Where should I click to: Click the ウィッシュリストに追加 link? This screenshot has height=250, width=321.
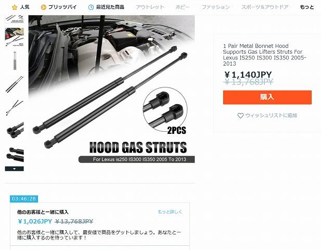click(271, 116)
